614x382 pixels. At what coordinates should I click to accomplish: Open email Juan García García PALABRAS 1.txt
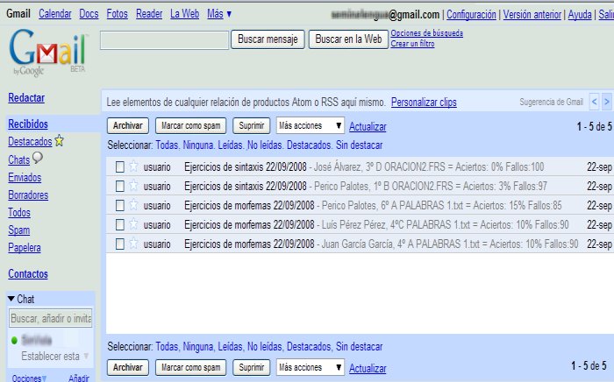coord(359,244)
